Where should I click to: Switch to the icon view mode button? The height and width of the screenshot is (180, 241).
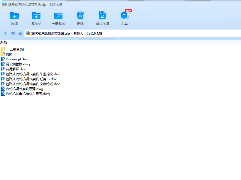point(13,33)
